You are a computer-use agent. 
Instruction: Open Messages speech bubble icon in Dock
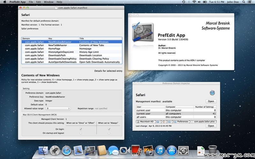[113, 150]
